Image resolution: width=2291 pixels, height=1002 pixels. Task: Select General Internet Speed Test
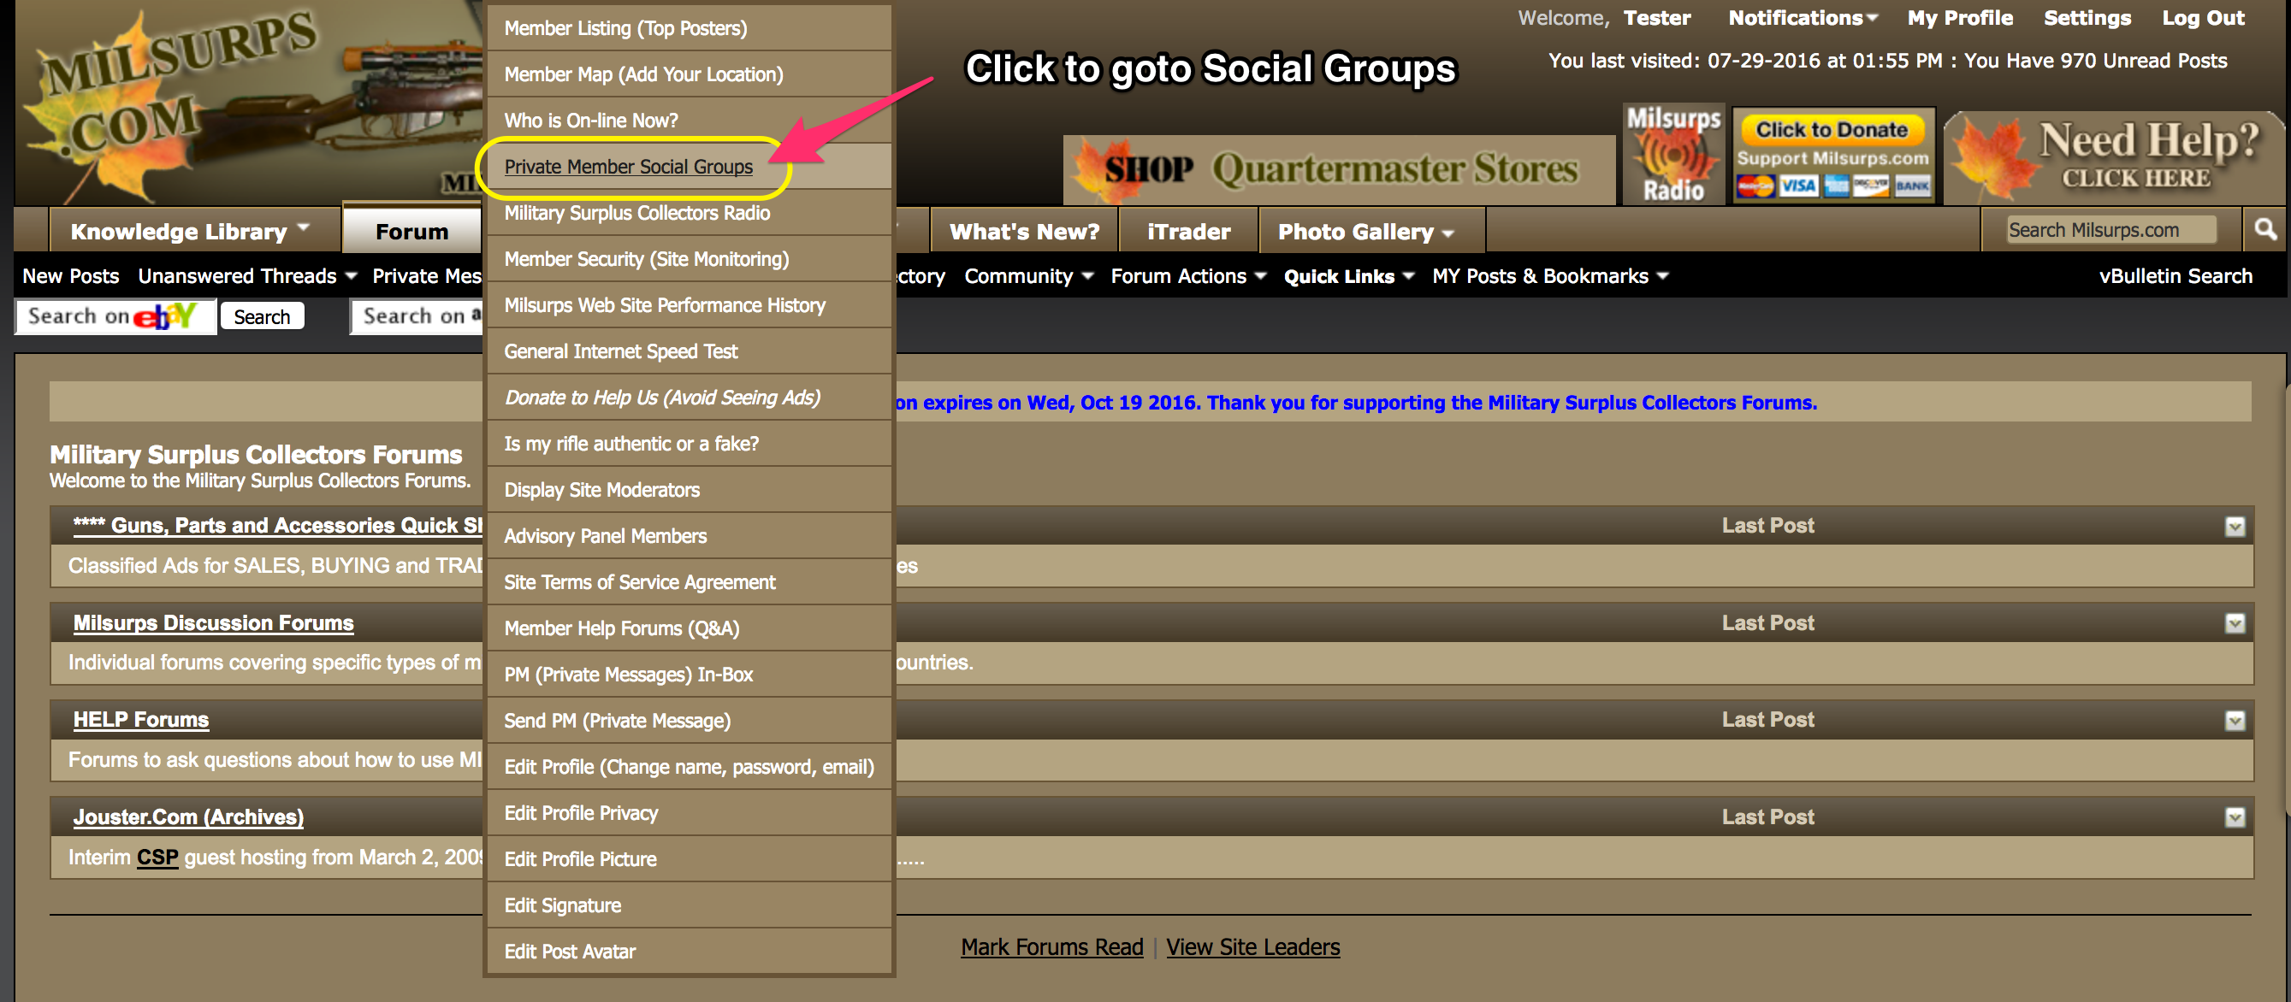click(689, 351)
